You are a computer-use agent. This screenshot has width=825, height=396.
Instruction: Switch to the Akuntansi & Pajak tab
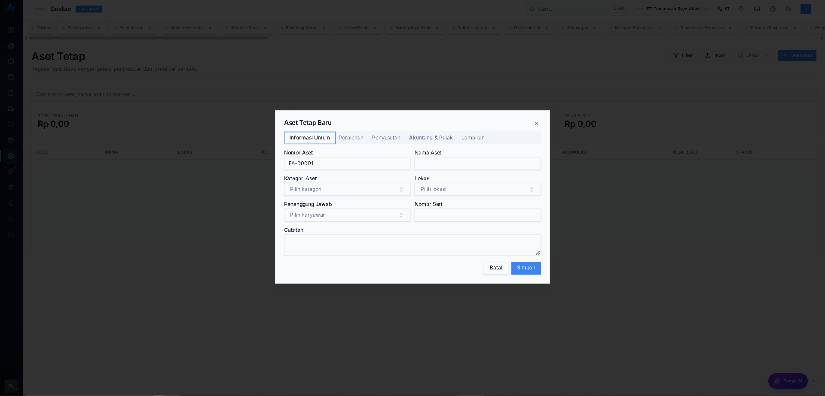point(431,138)
